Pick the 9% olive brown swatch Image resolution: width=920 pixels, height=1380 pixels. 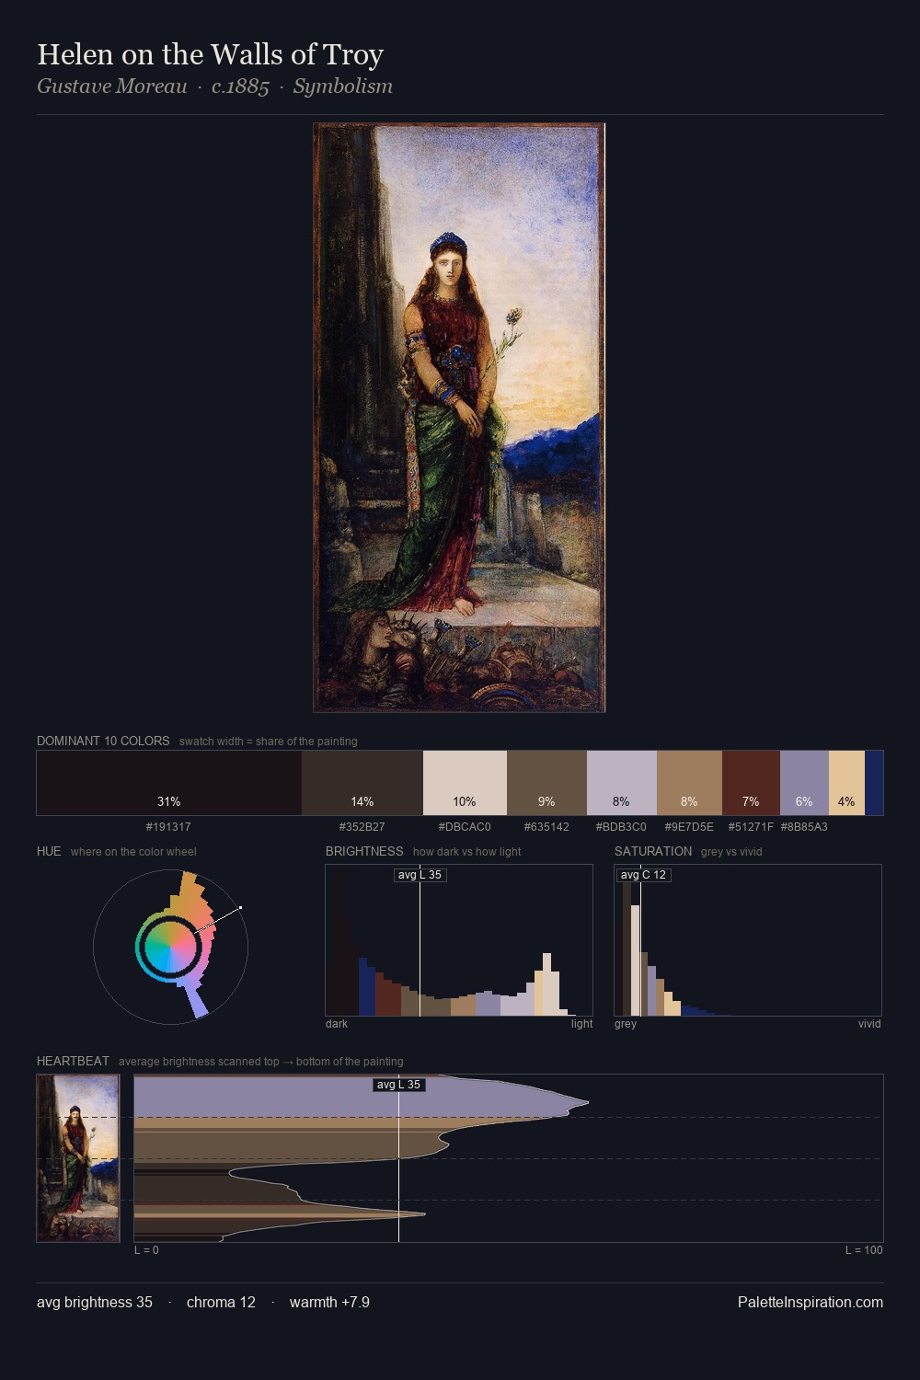546,783
